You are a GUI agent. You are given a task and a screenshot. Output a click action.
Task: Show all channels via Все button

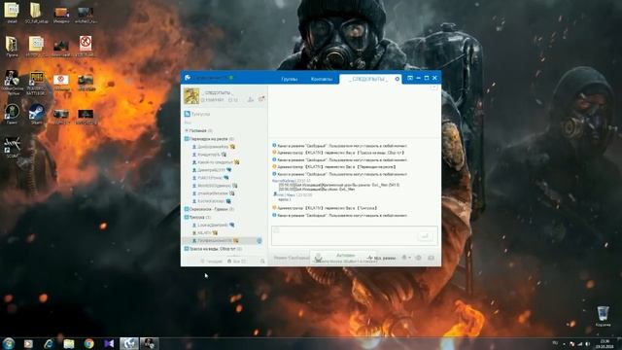(x=237, y=262)
